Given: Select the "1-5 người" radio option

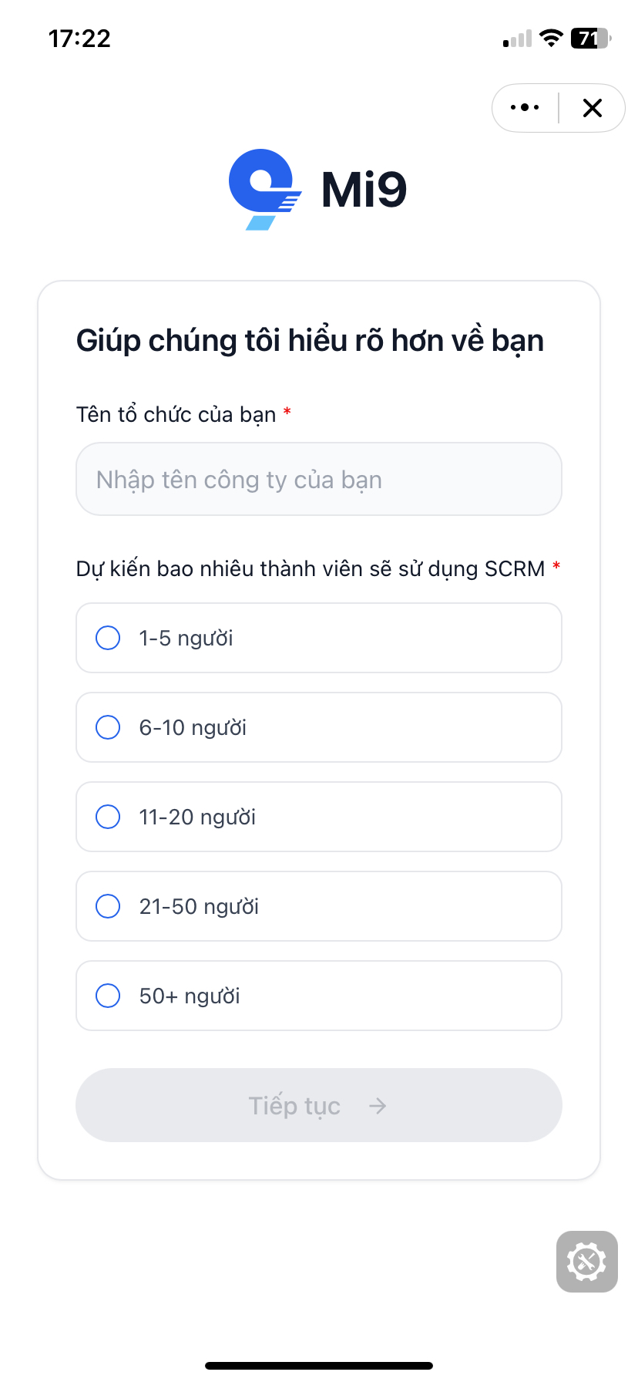Looking at the screenshot, I should (x=107, y=638).
